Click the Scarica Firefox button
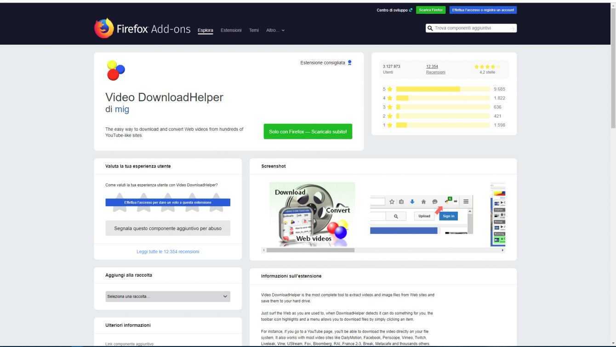The height and width of the screenshot is (347, 616). [x=432, y=10]
